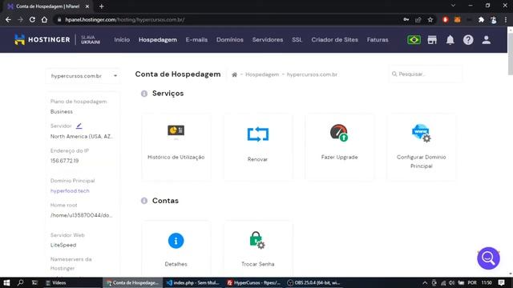Image resolution: width=513 pixels, height=288 pixels.
Task: Open Configurar Domínio Principal icon
Action: click(x=422, y=133)
